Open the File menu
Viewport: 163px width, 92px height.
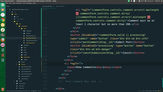(x=7, y=3)
